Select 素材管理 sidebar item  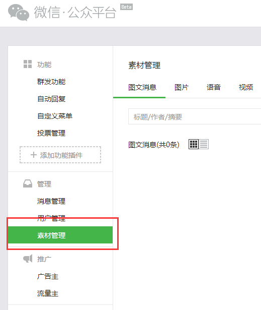click(60, 235)
